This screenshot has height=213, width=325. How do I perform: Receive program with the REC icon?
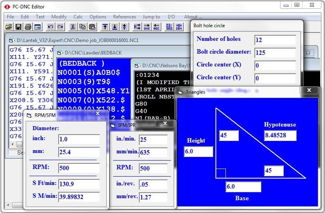coord(156,27)
